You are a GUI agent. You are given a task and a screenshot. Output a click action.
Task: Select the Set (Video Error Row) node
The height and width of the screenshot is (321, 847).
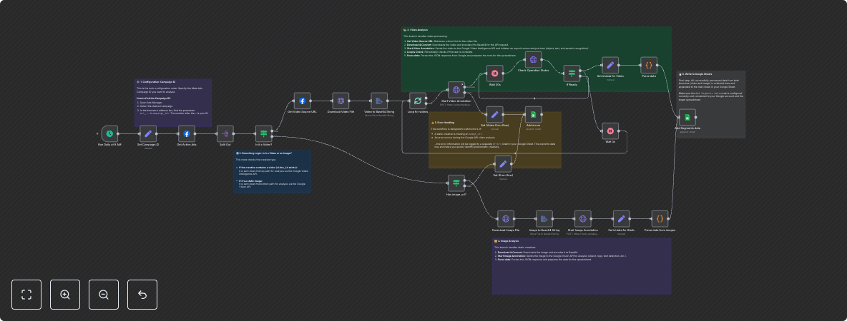[x=495, y=114]
